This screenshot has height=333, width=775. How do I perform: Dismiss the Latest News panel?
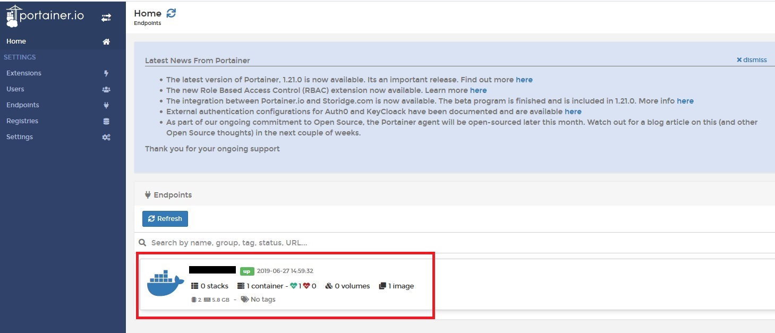point(752,60)
